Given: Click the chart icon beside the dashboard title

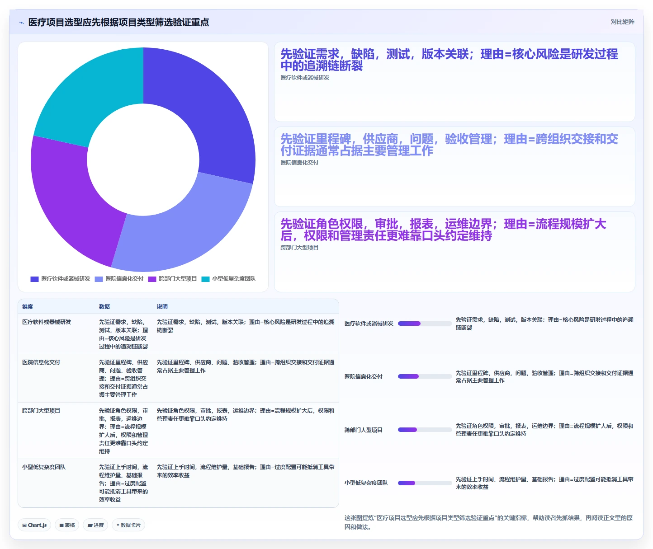Looking at the screenshot, I should 21,23.
